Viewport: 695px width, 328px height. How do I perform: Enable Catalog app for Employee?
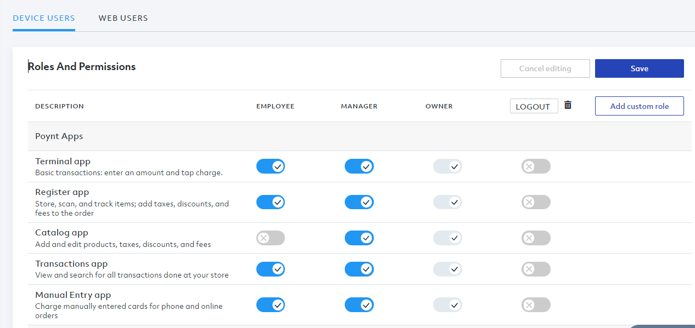(271, 238)
